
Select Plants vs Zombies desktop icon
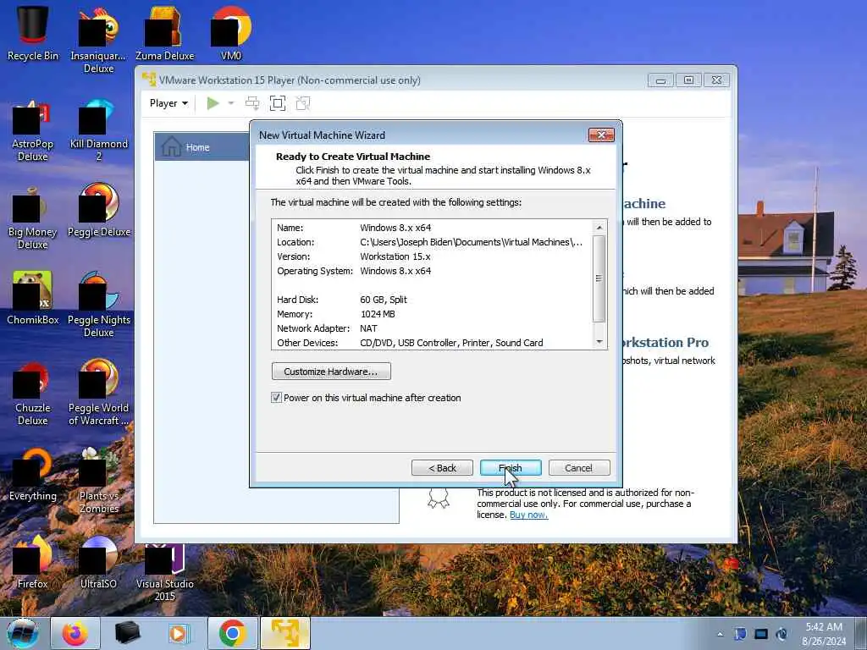point(98,481)
